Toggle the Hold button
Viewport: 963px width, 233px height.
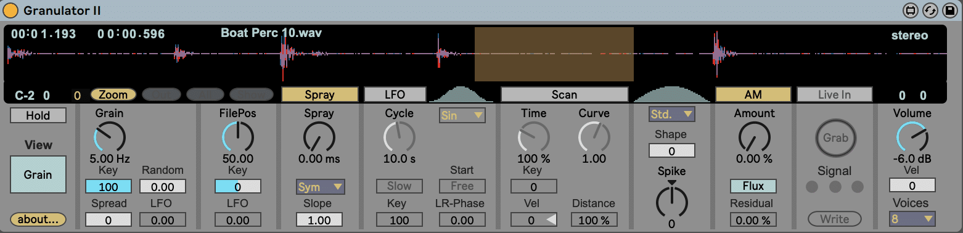(x=38, y=115)
